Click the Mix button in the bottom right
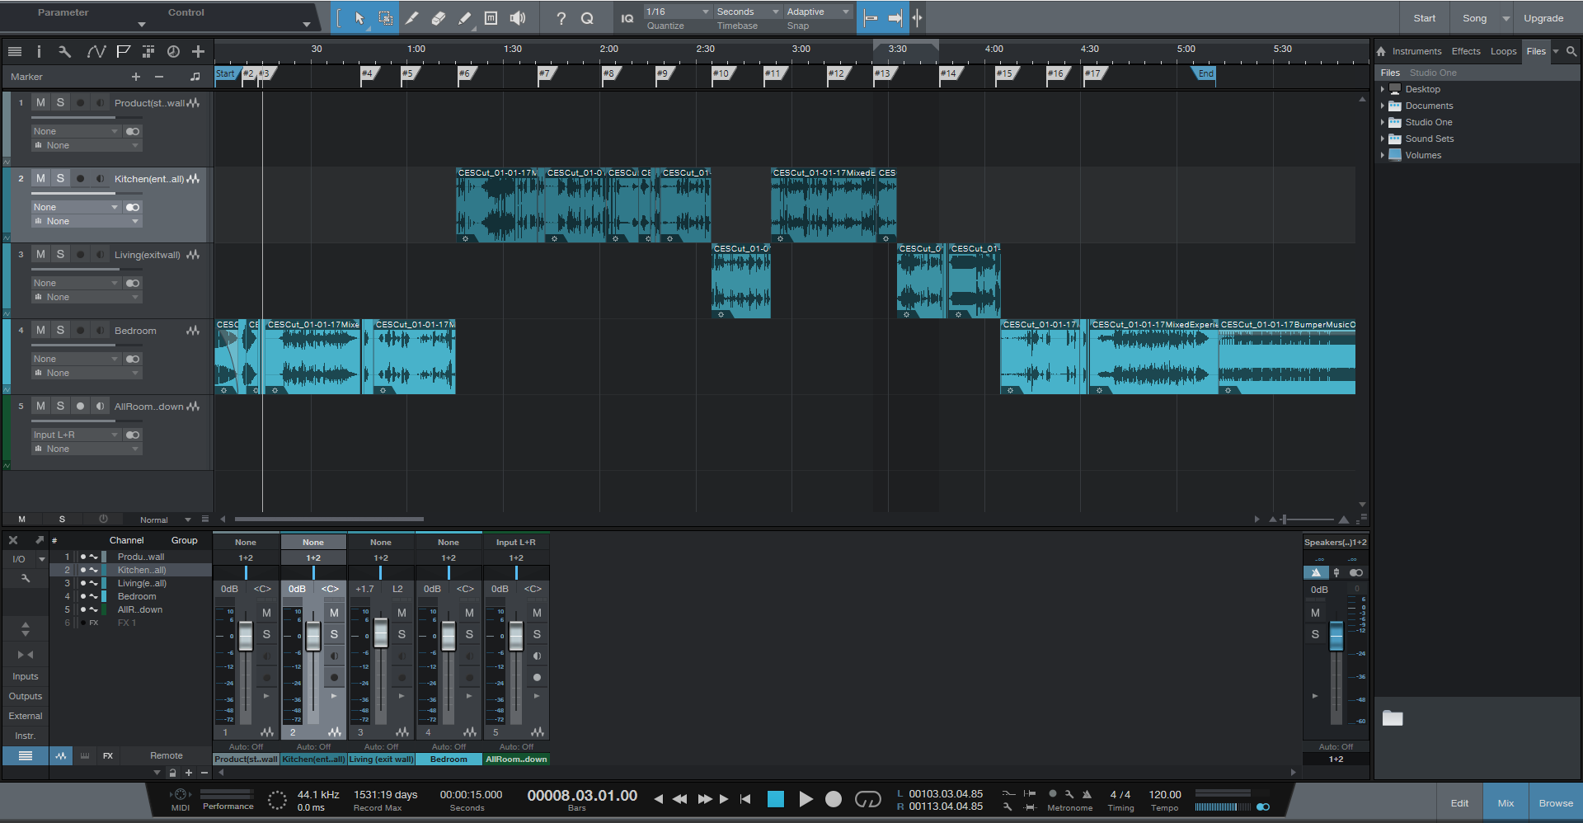 [x=1505, y=802]
